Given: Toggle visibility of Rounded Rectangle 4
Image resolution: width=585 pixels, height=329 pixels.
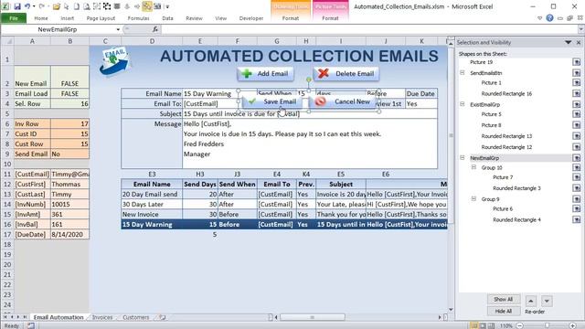Looking at the screenshot, I should pyautogui.click(x=577, y=219).
